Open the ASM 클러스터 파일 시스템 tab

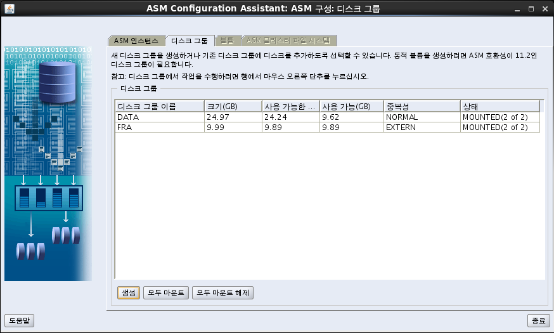[x=287, y=41]
